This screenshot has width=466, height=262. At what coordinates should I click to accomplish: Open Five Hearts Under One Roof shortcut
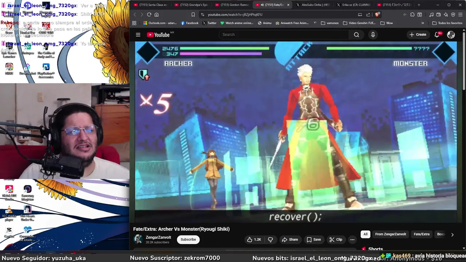coord(28,214)
